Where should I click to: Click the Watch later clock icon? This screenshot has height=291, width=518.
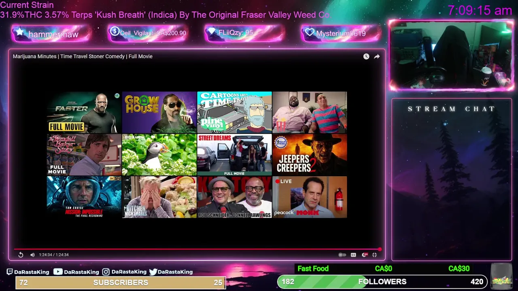click(x=366, y=57)
